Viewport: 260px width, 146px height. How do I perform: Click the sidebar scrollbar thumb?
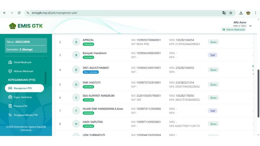click(45, 78)
